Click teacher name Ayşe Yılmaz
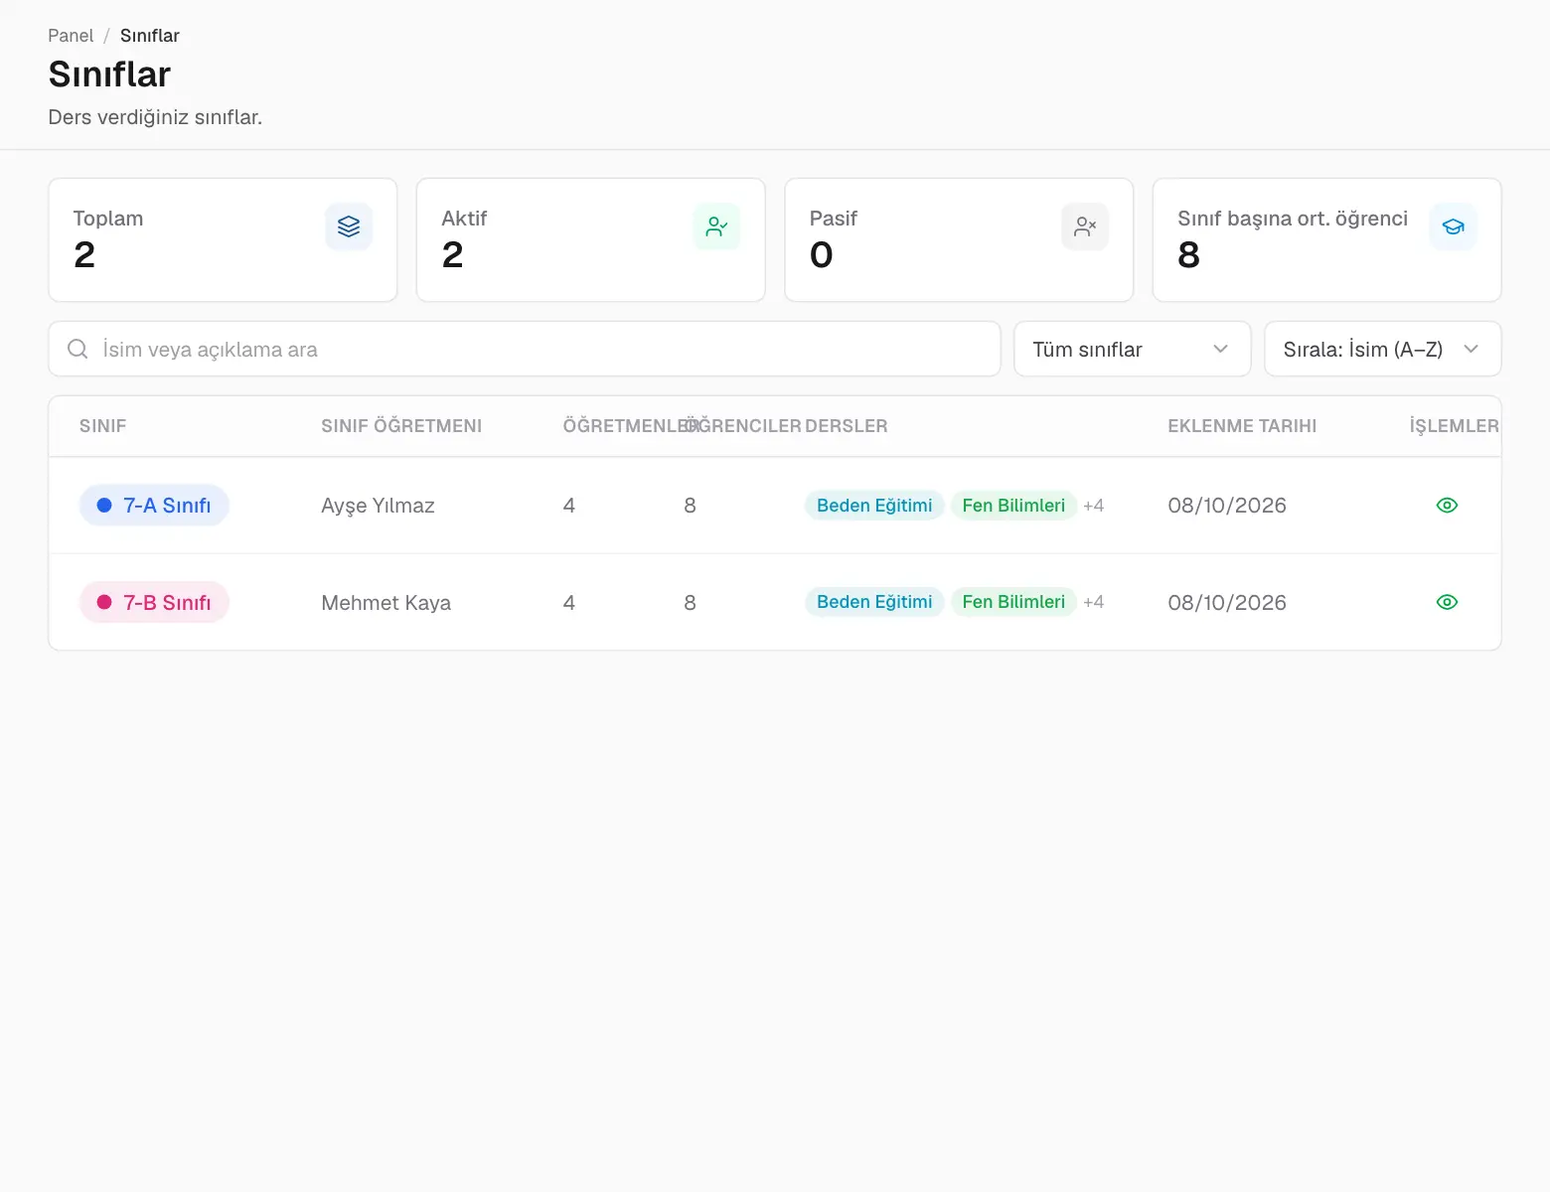The width and height of the screenshot is (1550, 1192). (x=378, y=506)
